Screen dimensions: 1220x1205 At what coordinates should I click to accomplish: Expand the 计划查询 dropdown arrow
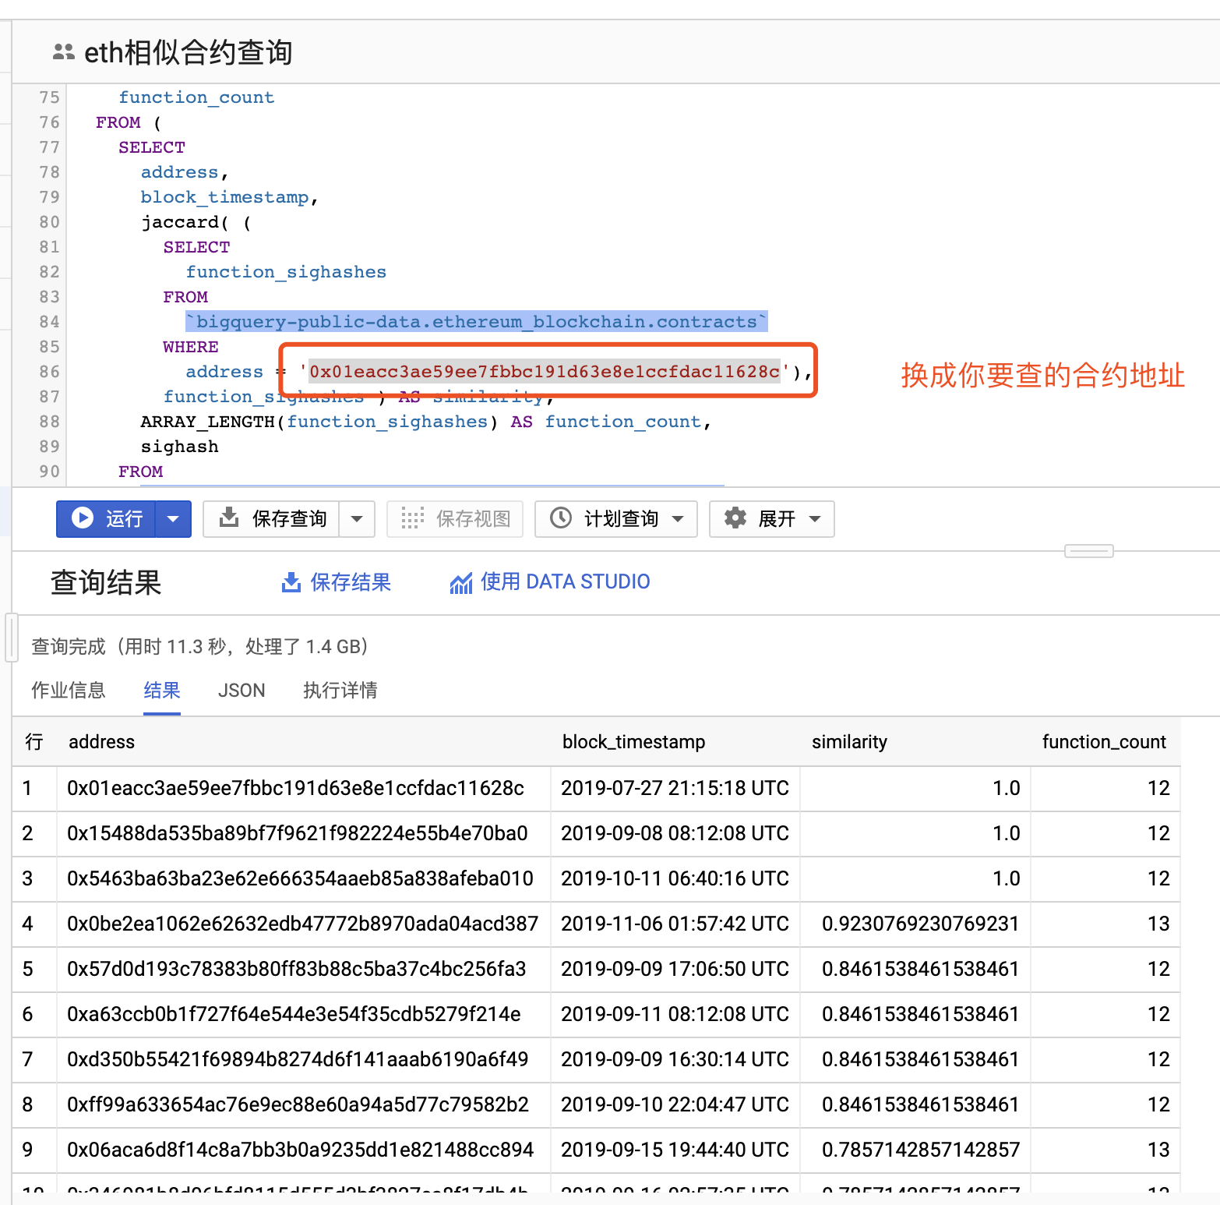coord(678,518)
